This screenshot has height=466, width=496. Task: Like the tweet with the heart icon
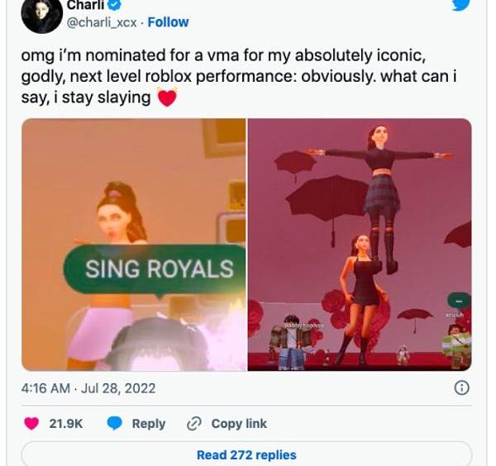coord(31,423)
